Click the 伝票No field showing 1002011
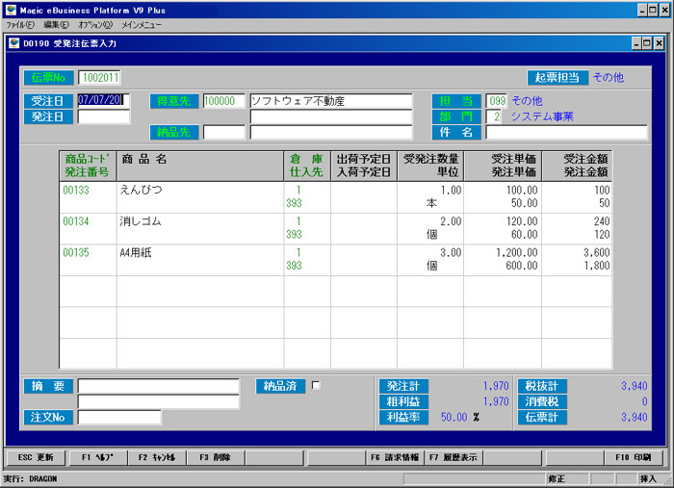Viewport: 674px width, 488px height. click(x=99, y=78)
